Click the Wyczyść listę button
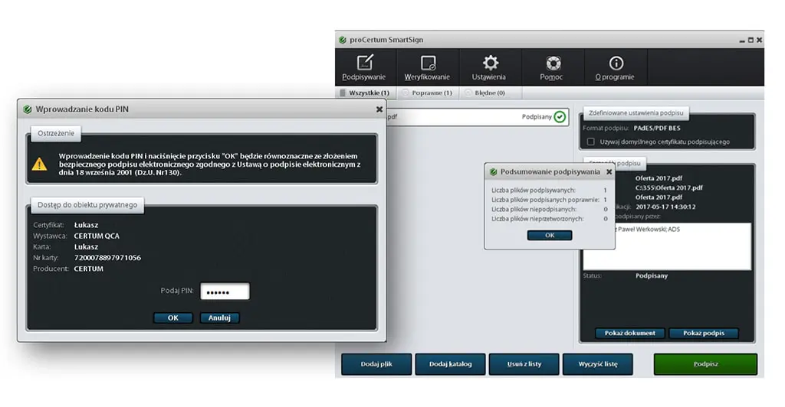The width and height of the screenshot is (785, 407). 598,364
